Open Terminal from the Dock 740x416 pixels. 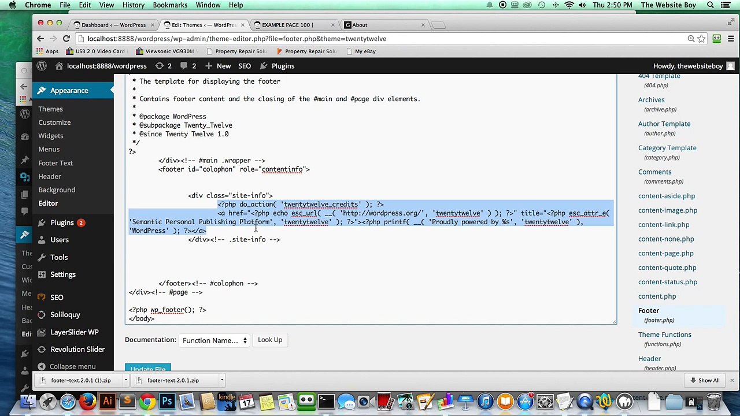[x=326, y=401]
